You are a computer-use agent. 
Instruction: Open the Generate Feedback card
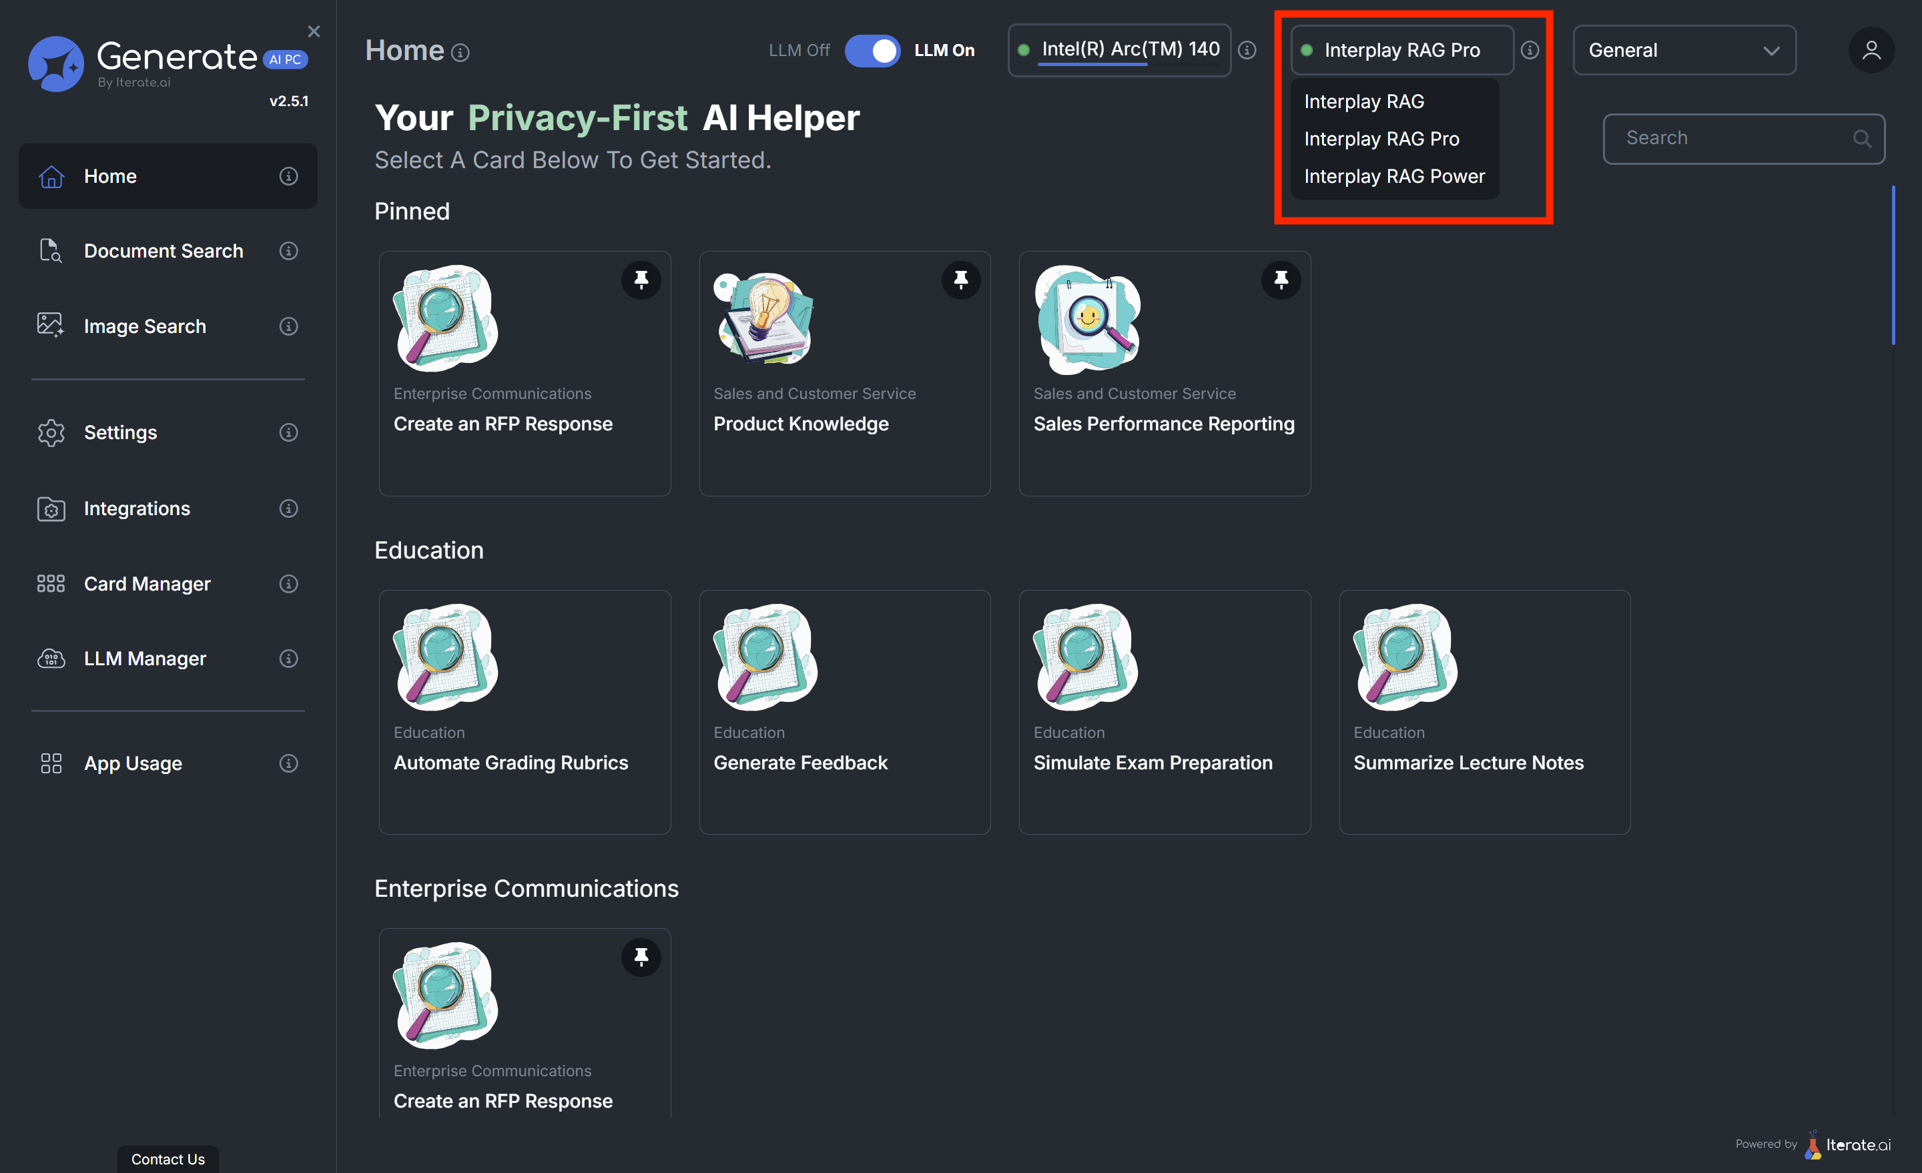coord(844,711)
